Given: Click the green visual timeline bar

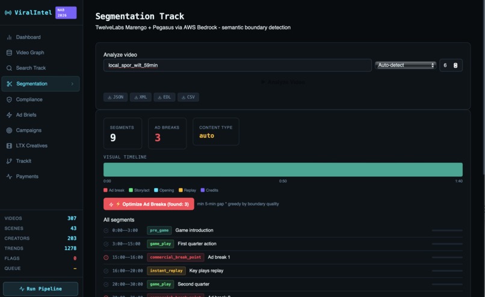Looking at the screenshot, I should click(x=283, y=170).
